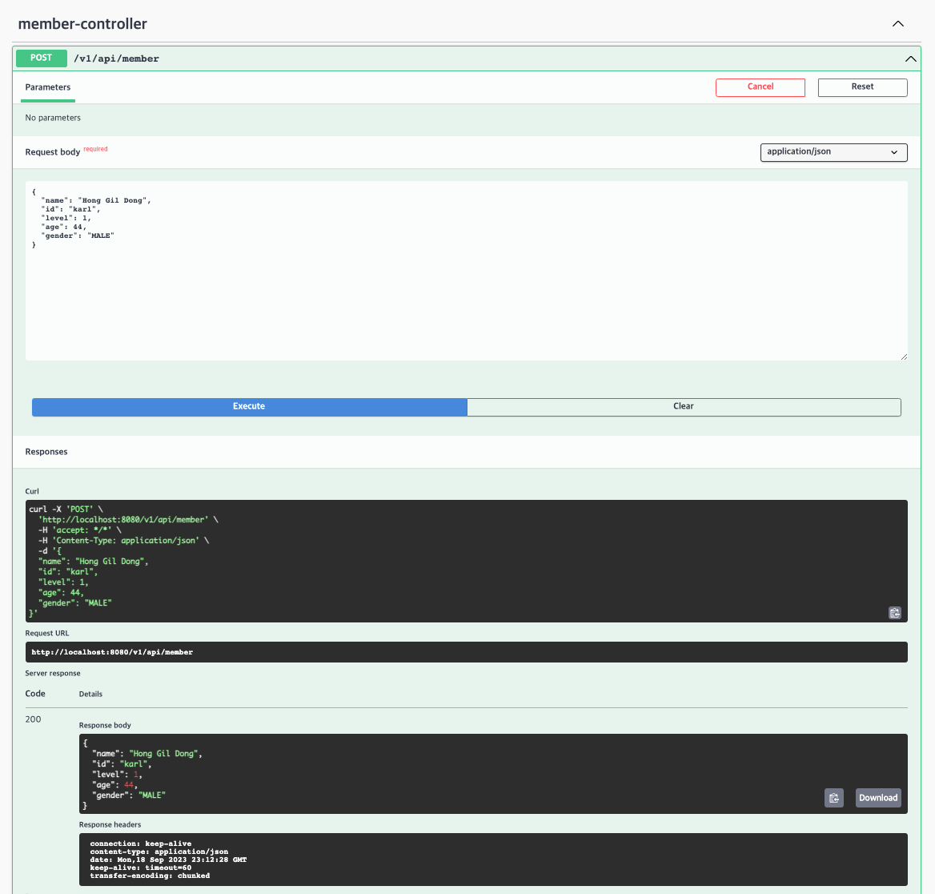The height and width of the screenshot is (894, 935).
Task: Cancel the try-it-out mode
Action: point(760,87)
